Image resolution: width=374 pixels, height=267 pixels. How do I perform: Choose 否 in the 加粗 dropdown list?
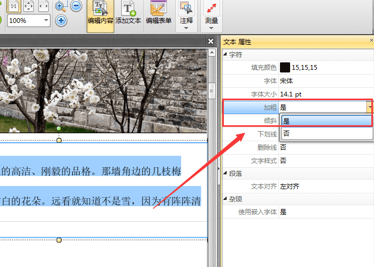tap(327, 133)
